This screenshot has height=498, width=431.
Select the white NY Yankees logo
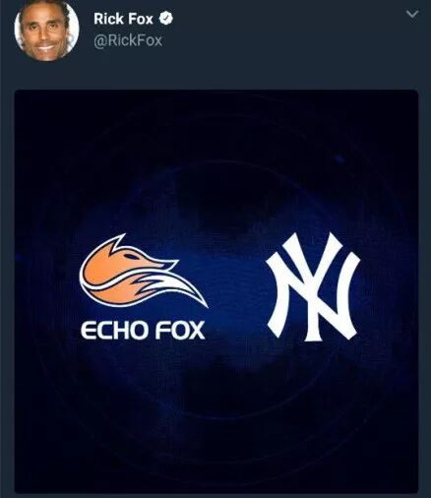(x=313, y=287)
